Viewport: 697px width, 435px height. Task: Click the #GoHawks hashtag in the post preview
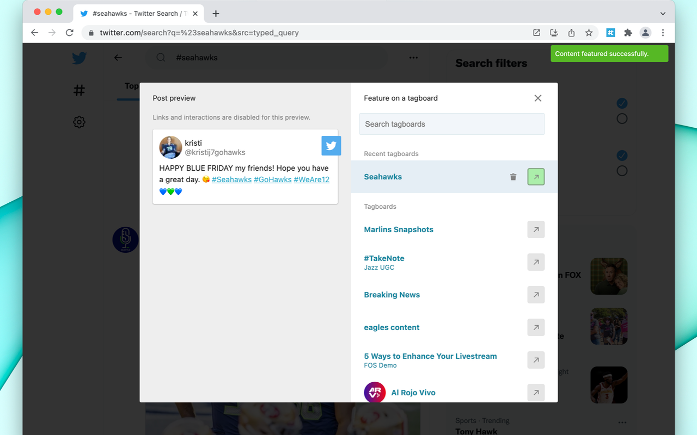pos(272,179)
